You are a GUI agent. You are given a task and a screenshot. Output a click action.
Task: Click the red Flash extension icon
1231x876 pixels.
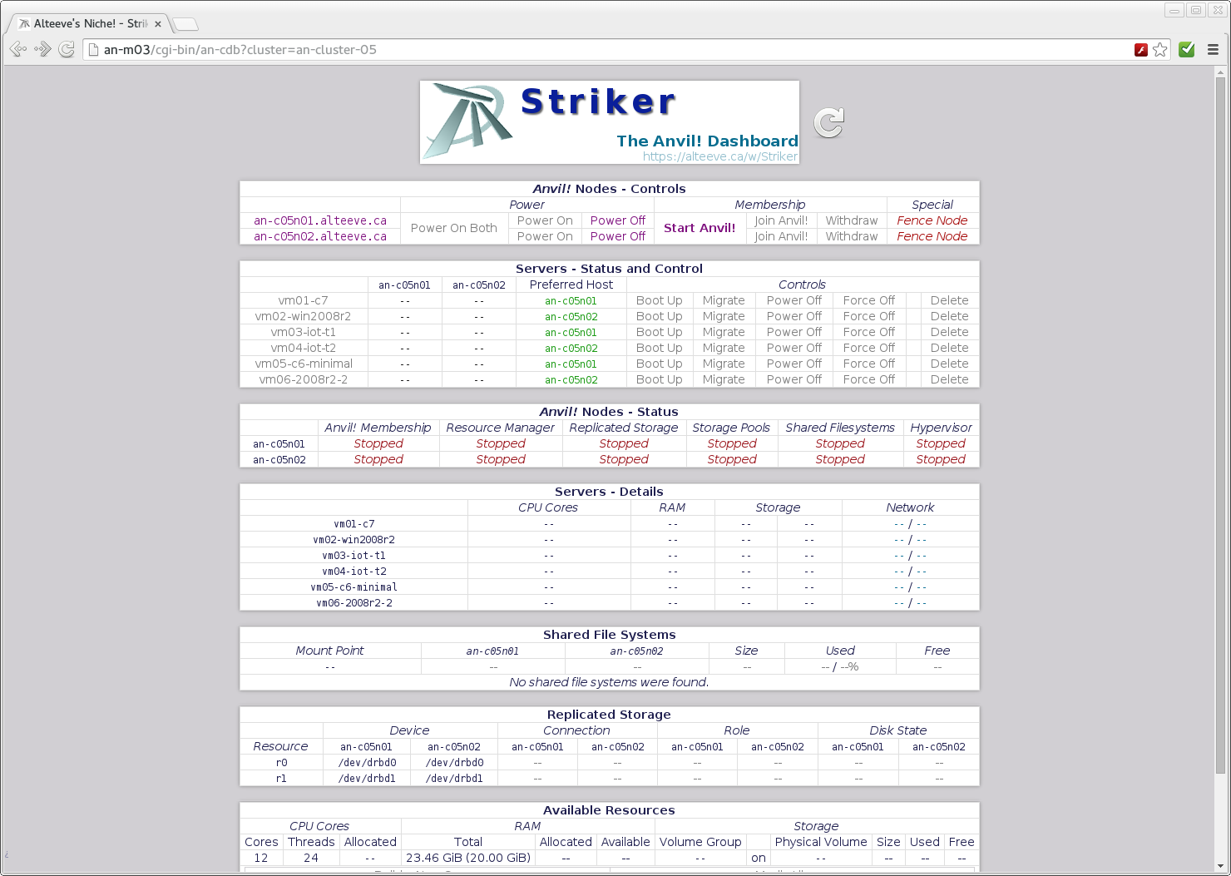(1141, 50)
